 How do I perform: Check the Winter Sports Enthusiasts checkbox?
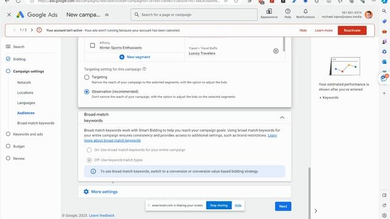click(x=93, y=46)
